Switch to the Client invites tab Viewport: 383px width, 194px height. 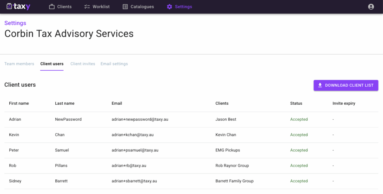tap(83, 64)
